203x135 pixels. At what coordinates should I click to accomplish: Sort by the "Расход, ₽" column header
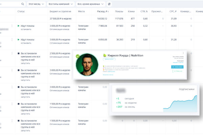pyautogui.click(x=103, y=11)
